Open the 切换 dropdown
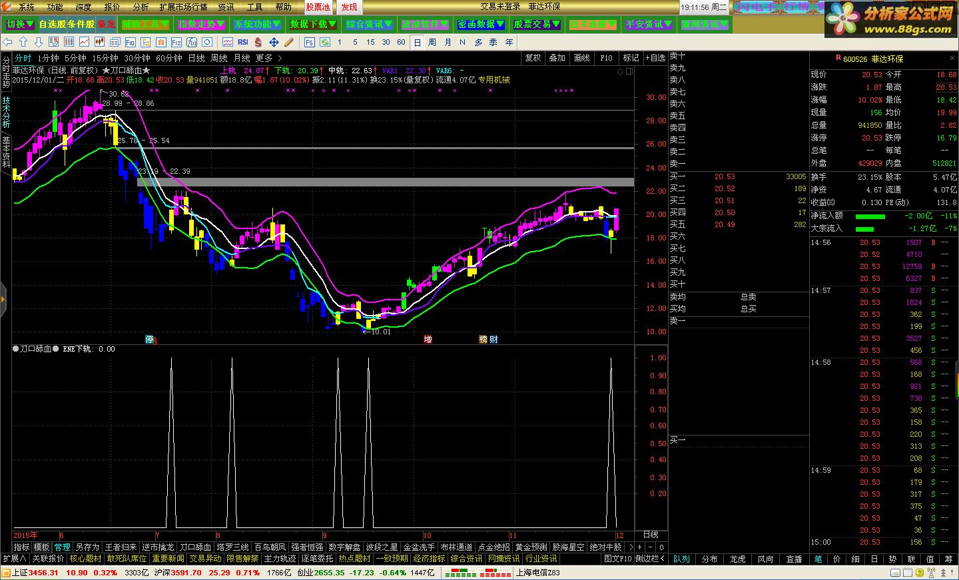959x580 pixels. coord(19,24)
